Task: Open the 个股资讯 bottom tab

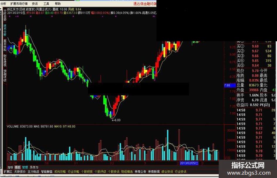Action: pos(114,172)
